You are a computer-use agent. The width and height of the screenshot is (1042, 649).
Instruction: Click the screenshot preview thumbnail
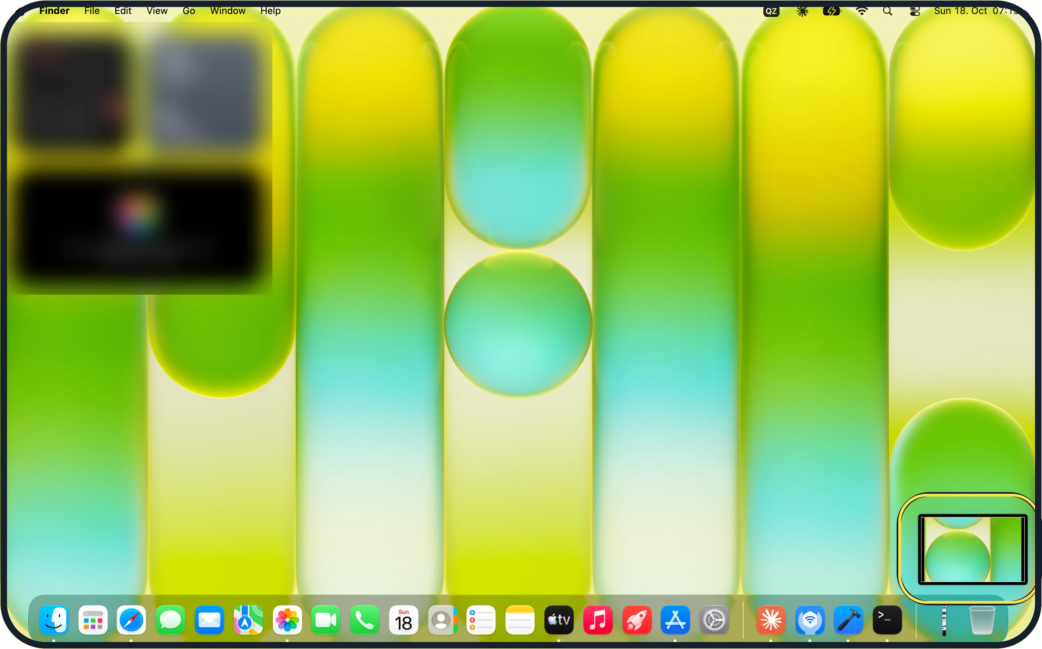tap(972, 549)
